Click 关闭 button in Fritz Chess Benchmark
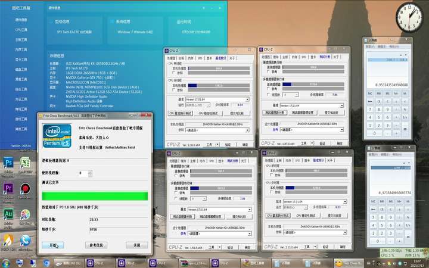Image resolution: width=429 pixels, height=268 pixels. 137,245
